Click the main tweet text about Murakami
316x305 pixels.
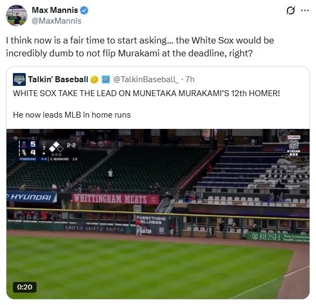pos(140,47)
